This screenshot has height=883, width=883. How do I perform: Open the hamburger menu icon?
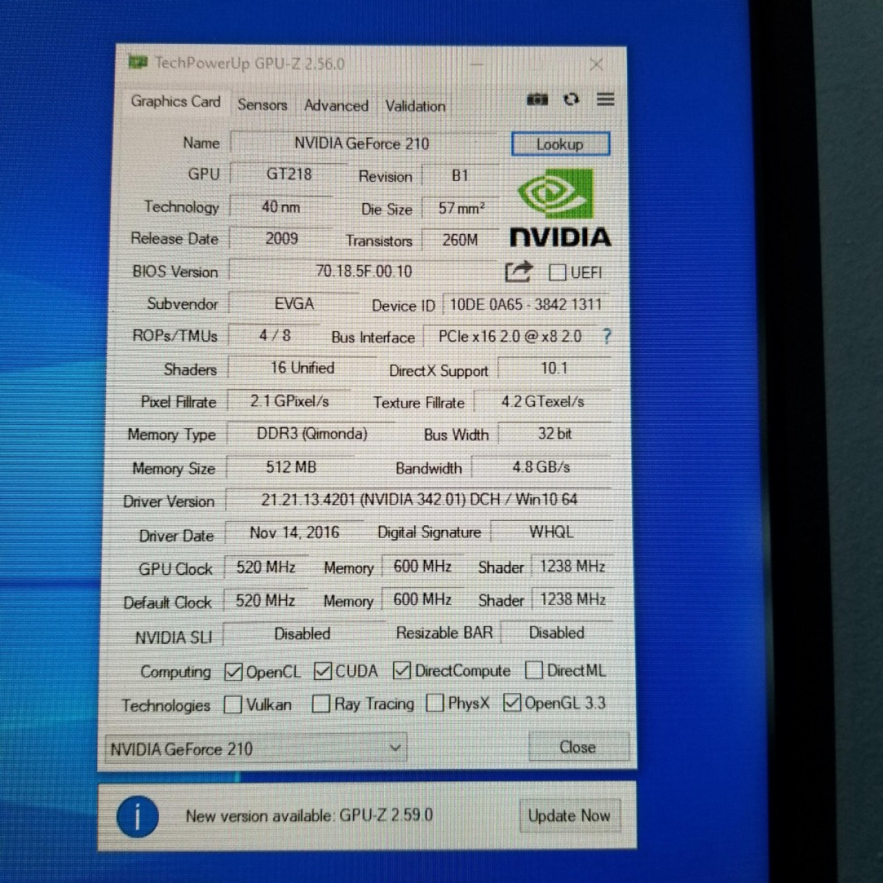click(x=606, y=99)
